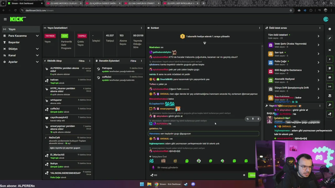The height and width of the screenshot is (188, 335).
Task: Open the profile avatar in the top right
Action: (x=326, y=19)
